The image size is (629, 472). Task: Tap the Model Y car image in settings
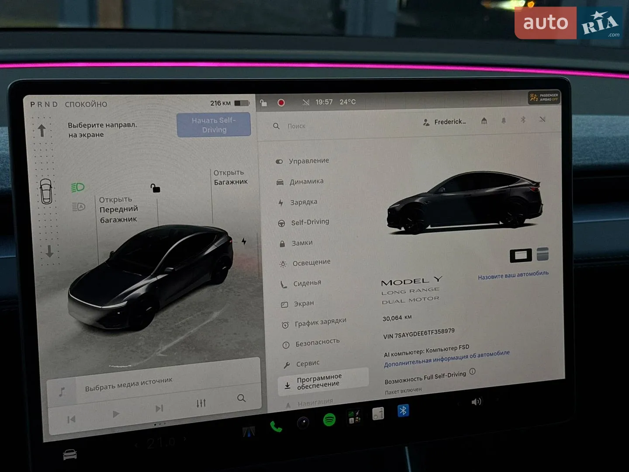[x=465, y=202]
